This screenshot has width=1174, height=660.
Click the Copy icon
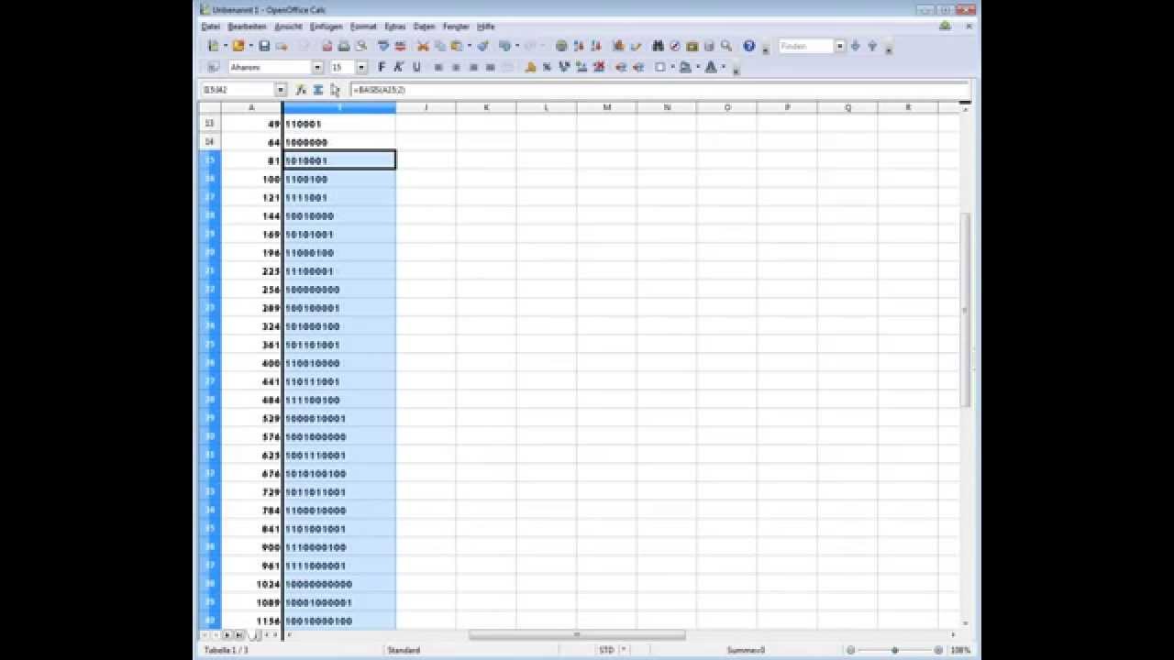tap(440, 46)
